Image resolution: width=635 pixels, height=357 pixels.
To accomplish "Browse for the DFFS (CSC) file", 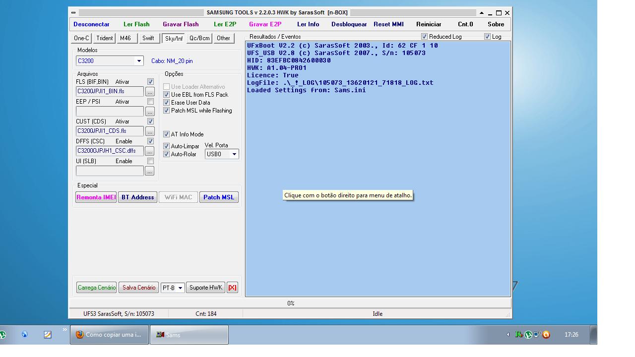I will coord(150,151).
